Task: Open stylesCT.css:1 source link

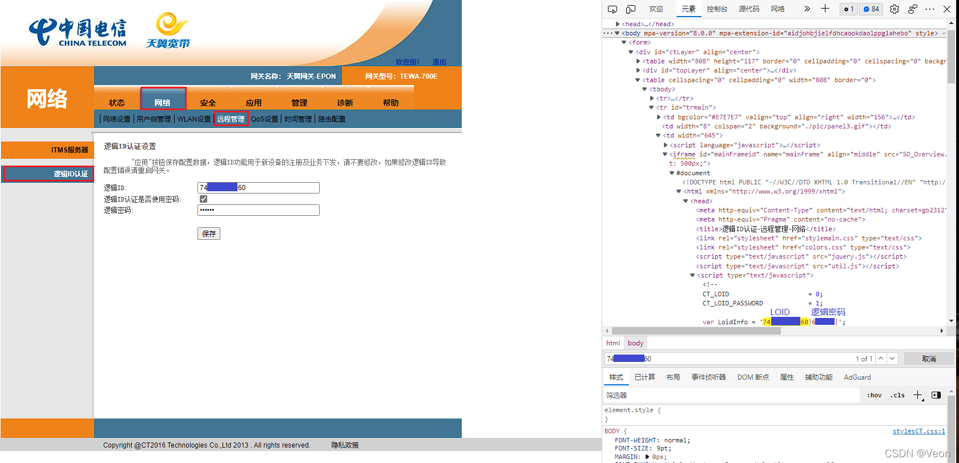Action: click(x=919, y=431)
